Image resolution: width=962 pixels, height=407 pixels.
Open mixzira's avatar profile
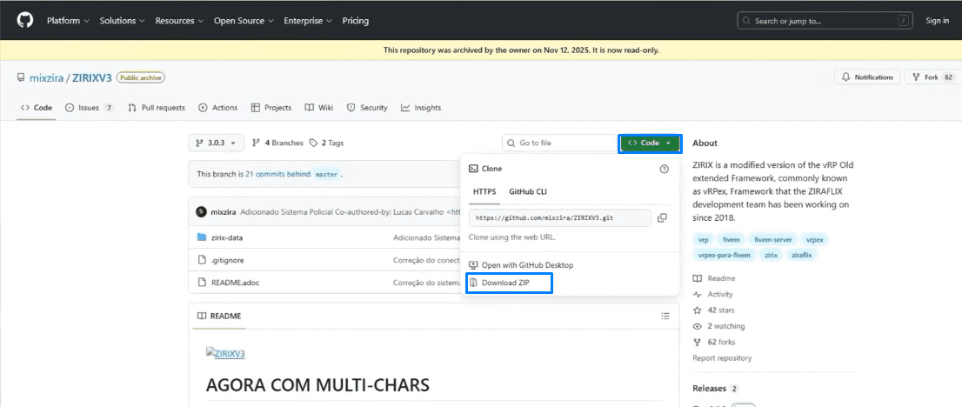pos(201,212)
